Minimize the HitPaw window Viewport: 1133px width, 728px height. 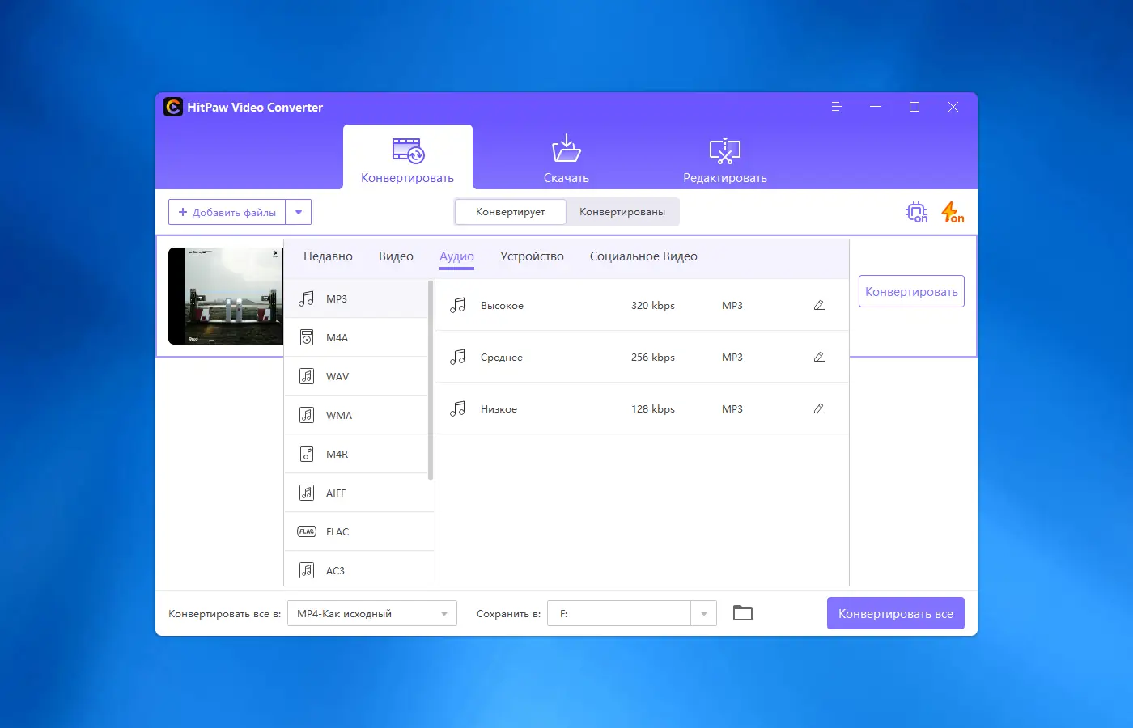point(876,107)
